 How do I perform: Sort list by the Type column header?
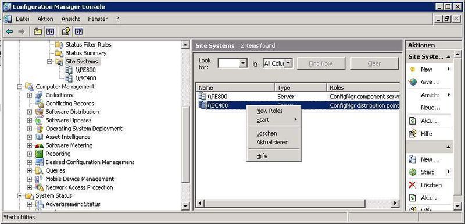pos(301,87)
